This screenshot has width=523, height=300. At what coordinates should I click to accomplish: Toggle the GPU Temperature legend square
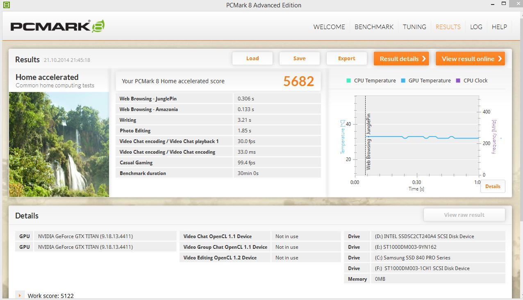(403, 81)
